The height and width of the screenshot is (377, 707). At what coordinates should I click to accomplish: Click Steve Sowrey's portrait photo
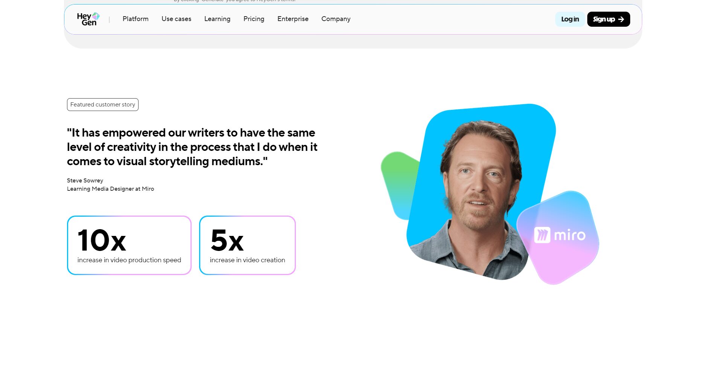pyautogui.click(x=478, y=188)
